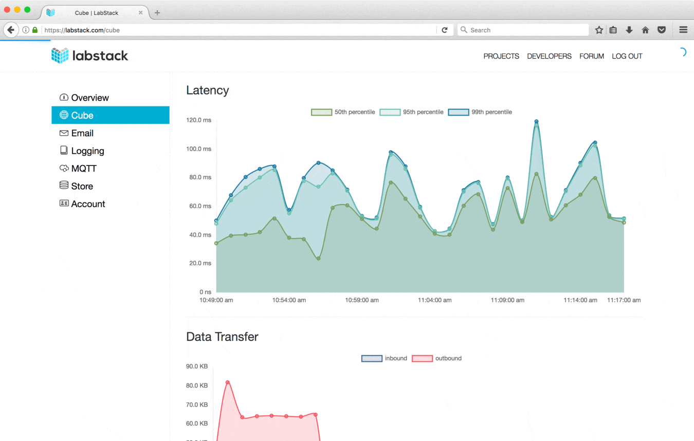The image size is (694, 441).
Task: Open the FORUM navigation item
Action: (592, 56)
